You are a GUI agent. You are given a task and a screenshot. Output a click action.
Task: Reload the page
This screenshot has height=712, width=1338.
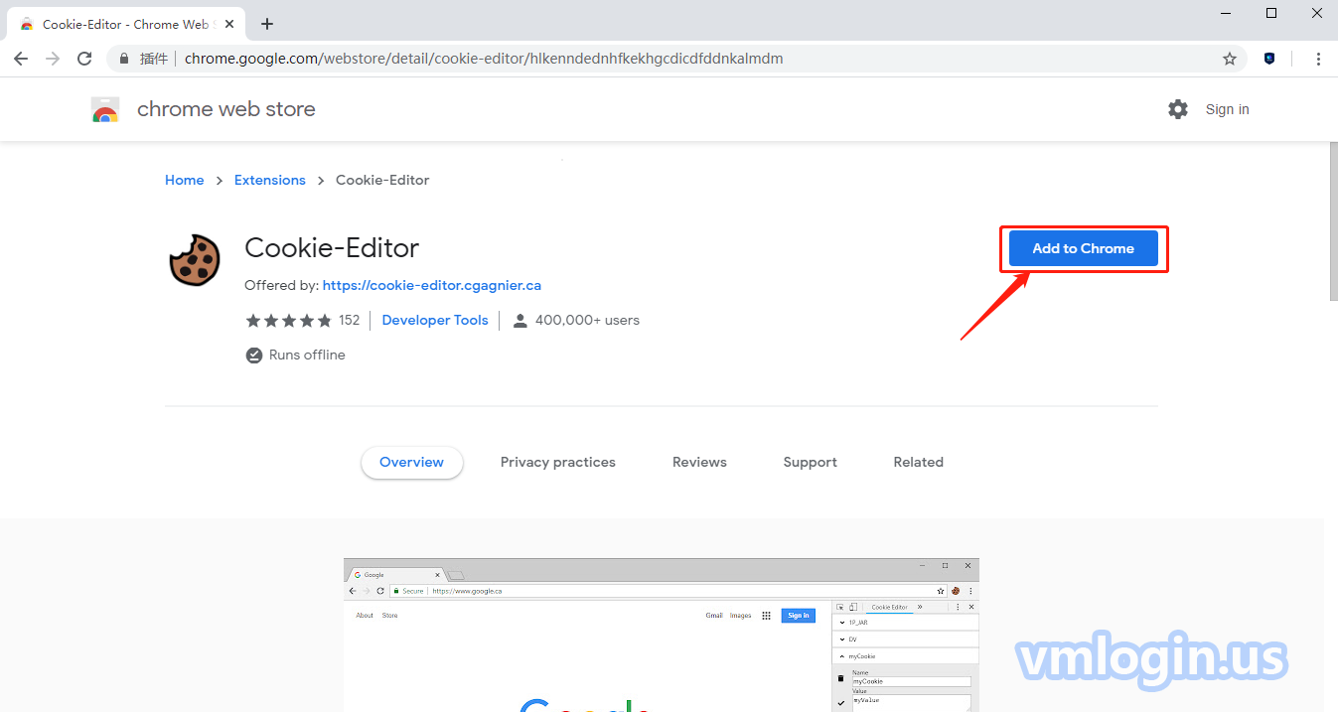coord(85,59)
